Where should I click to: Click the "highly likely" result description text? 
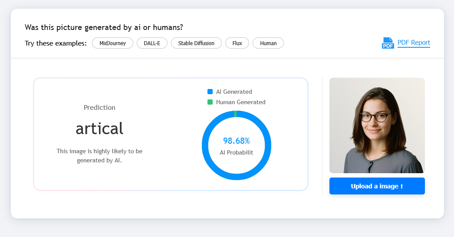(99, 155)
